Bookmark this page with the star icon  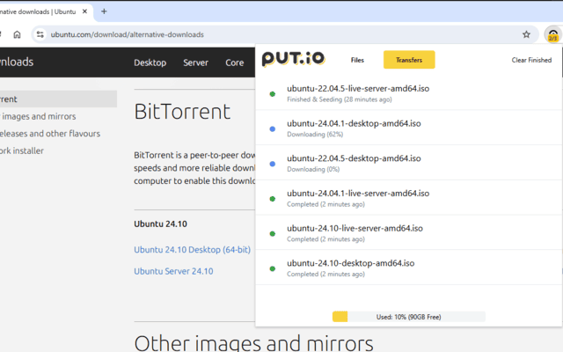coord(526,34)
